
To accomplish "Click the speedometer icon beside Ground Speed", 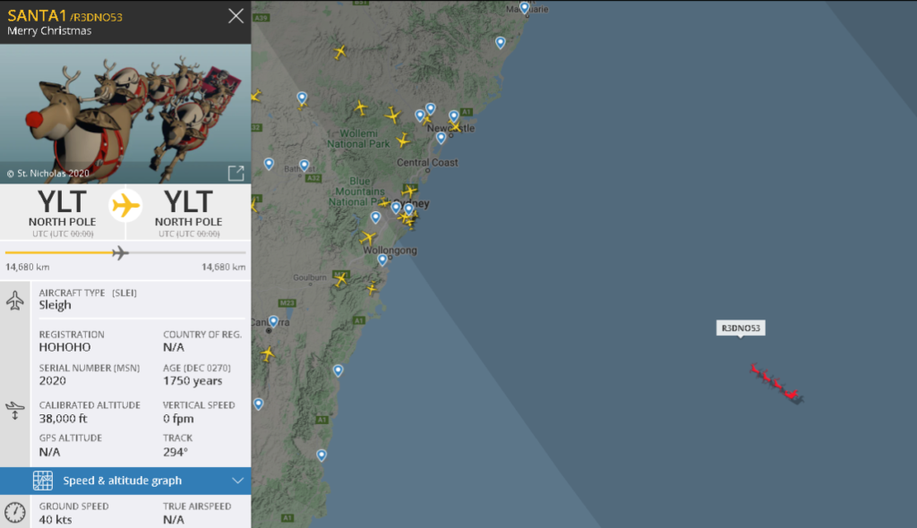I will [x=15, y=512].
